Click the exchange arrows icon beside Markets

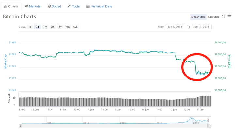click(x=26, y=6)
